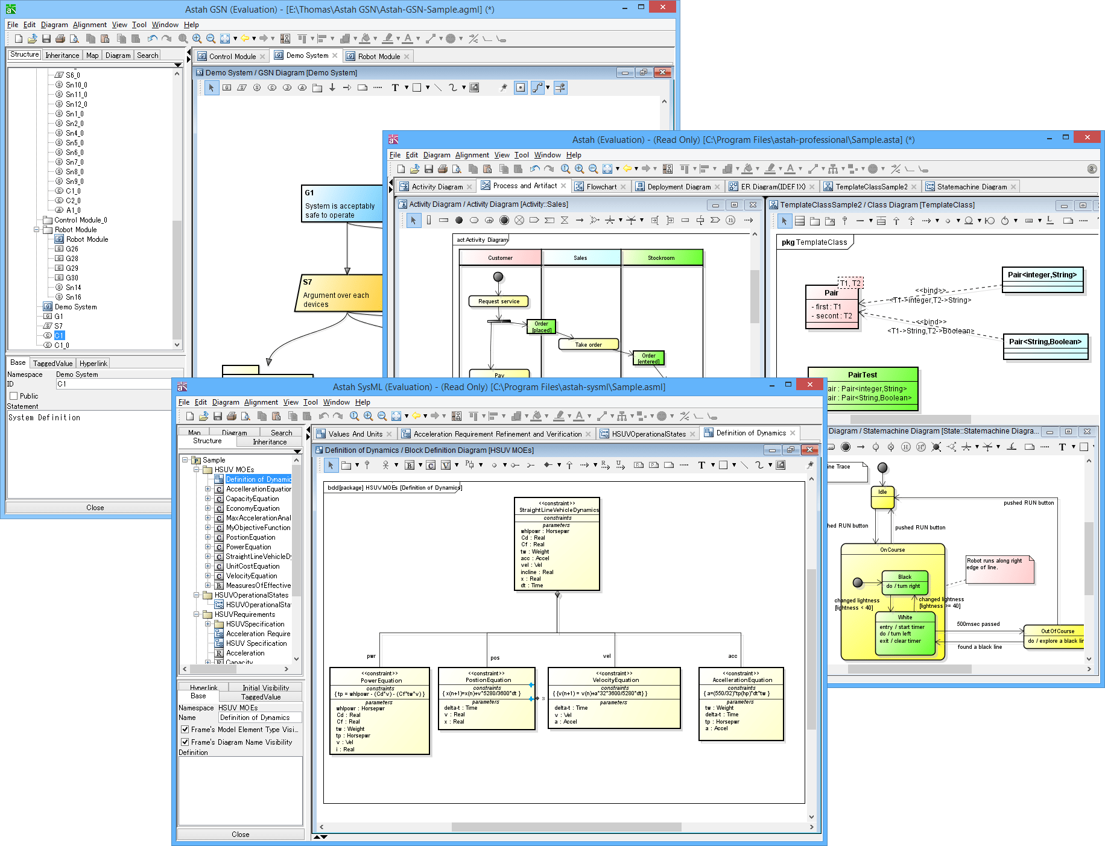1105x846 pixels.
Task: Toggle select mode arrow in SysML diagram toolbar
Action: tap(331, 465)
